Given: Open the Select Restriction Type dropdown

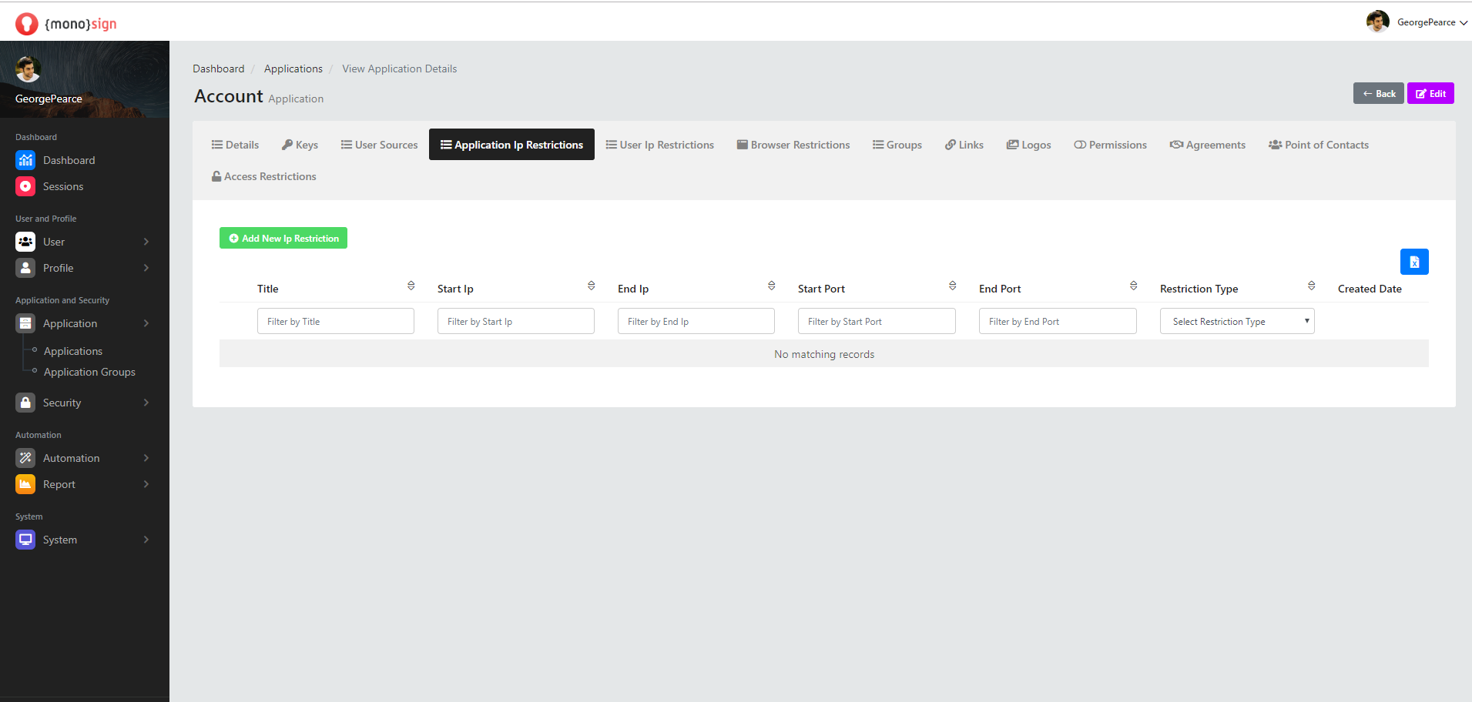Looking at the screenshot, I should [x=1237, y=321].
